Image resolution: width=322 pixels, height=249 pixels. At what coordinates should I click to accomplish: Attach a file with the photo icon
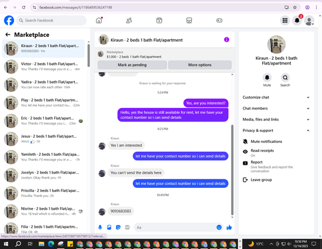(109, 227)
